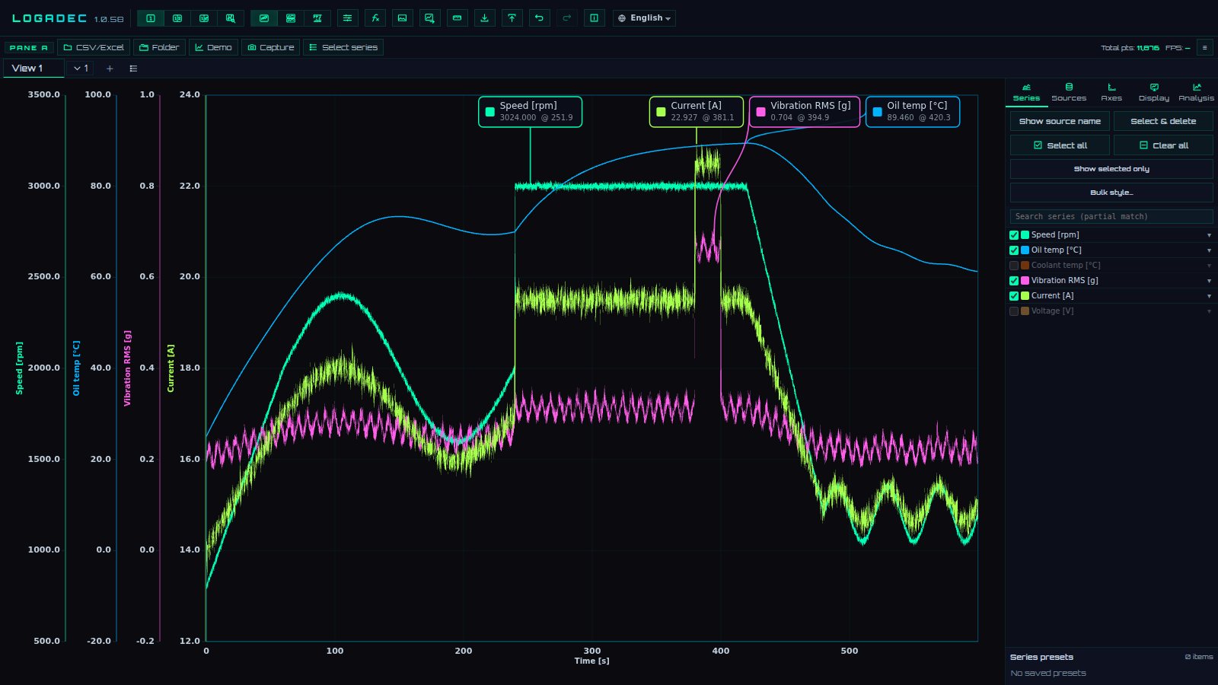Enable the Voltage [V] series checkbox
The width and height of the screenshot is (1218, 685).
(1014, 311)
